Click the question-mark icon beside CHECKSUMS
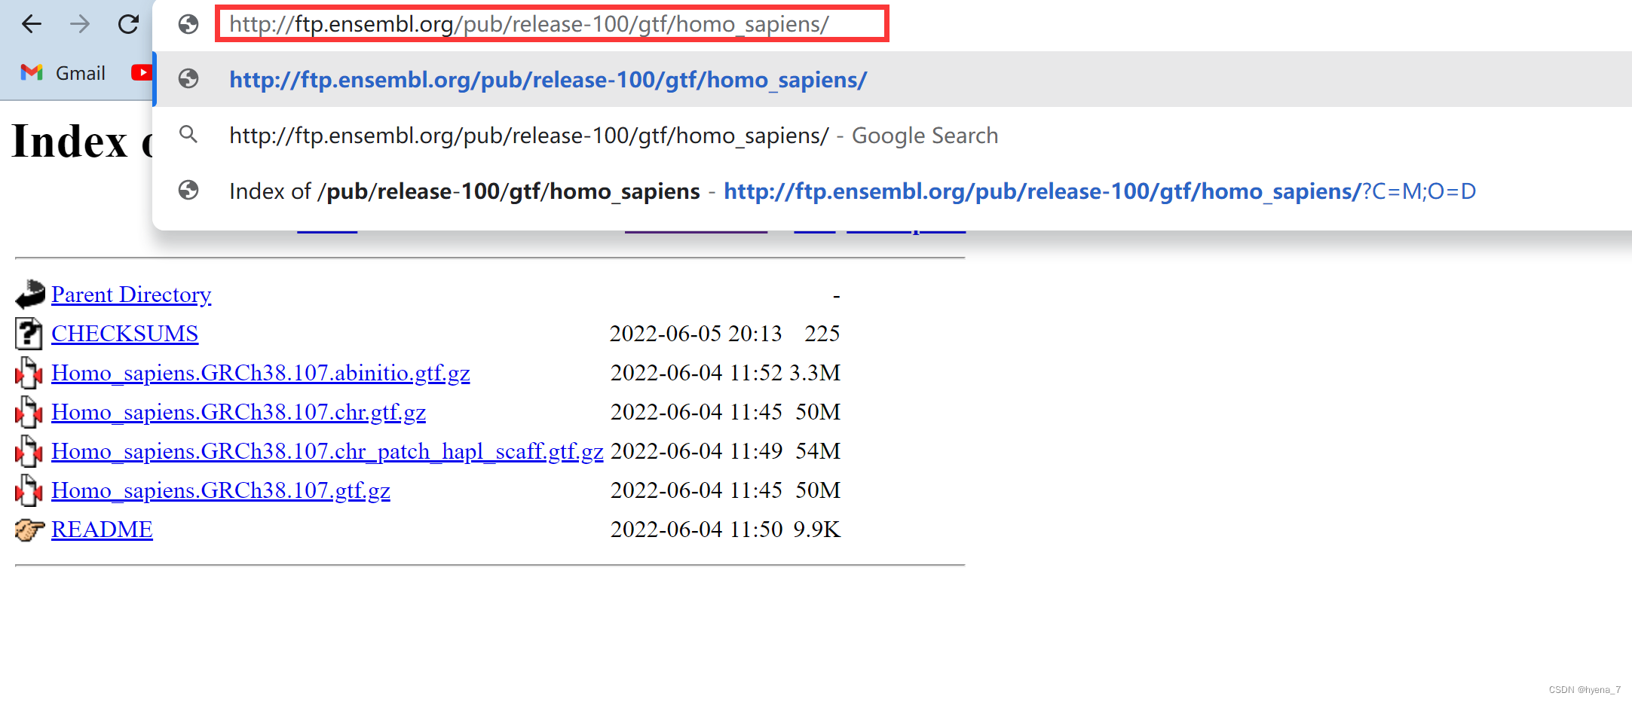The height and width of the screenshot is (702, 1632). 29,334
